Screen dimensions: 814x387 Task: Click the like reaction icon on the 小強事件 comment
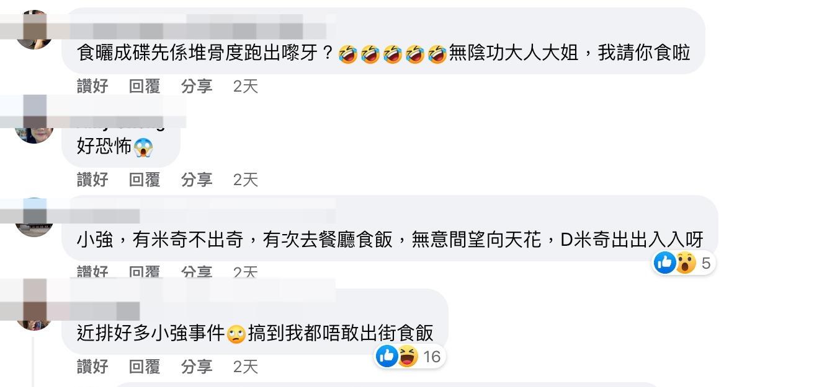[387, 355]
